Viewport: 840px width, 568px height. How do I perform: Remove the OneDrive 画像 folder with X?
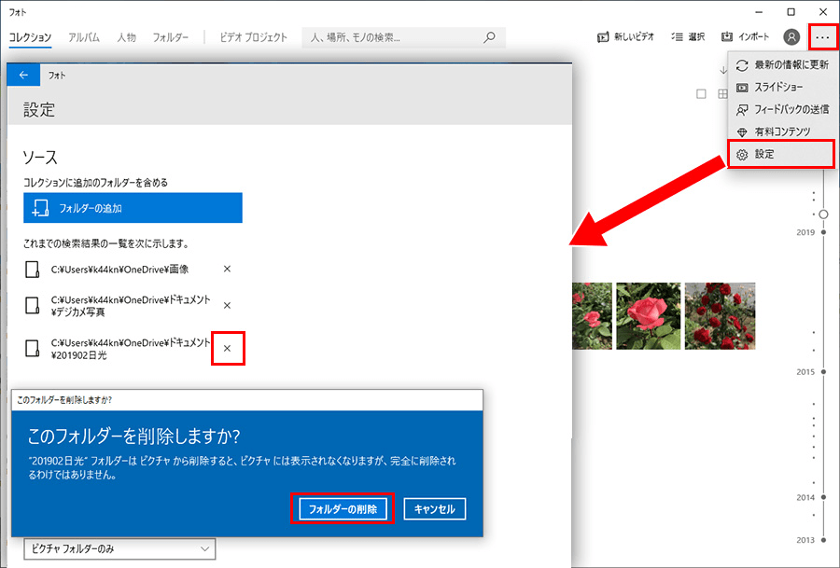(228, 269)
